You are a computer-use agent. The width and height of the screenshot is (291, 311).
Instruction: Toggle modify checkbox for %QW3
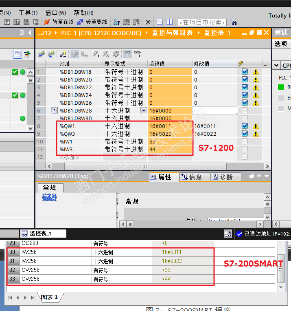coord(245,133)
